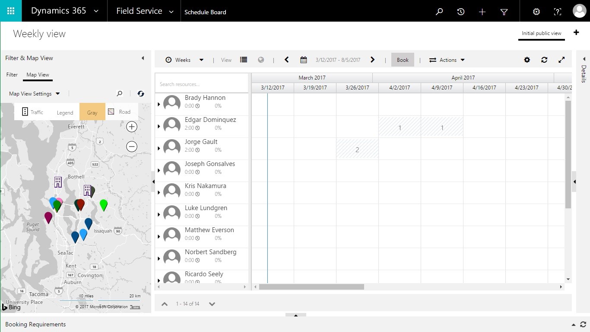Refresh the schedule board
Screen dimensions: 590x332
tap(544, 60)
